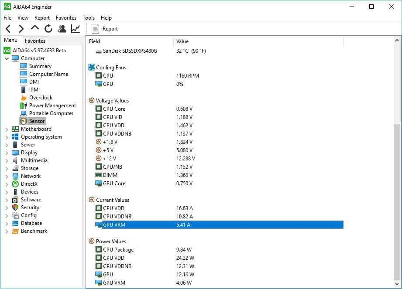Select Computer Name in the tree
Image resolution: width=402 pixels, height=289 pixels.
click(49, 74)
